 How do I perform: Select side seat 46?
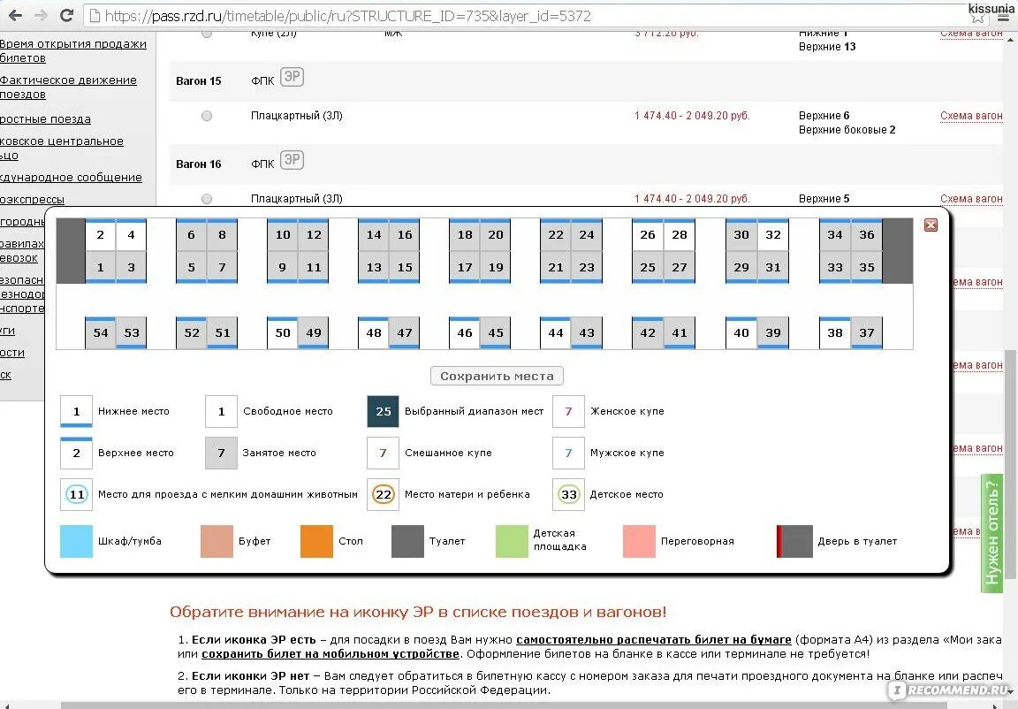coord(464,332)
